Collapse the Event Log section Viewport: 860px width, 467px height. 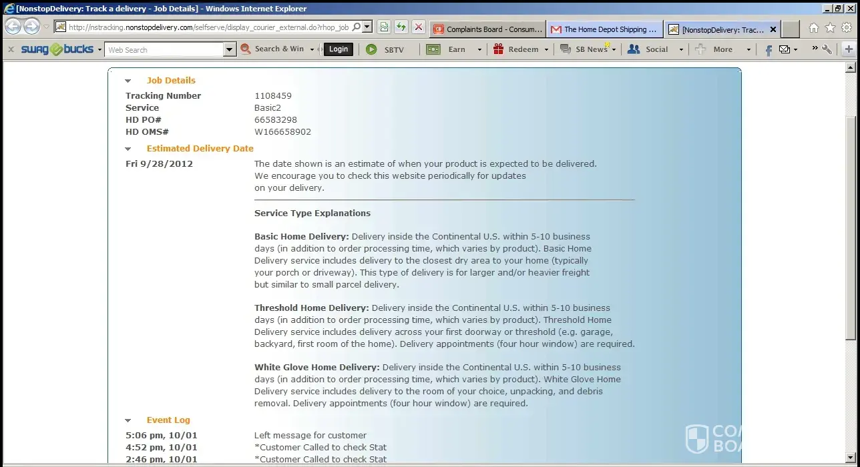[128, 420]
